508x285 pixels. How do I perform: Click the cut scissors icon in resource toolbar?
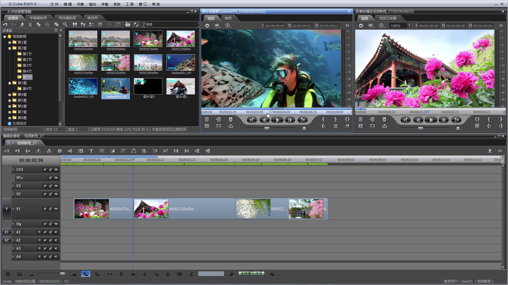coord(30,25)
